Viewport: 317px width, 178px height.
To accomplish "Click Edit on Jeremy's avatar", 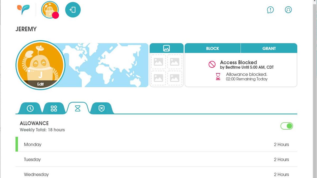I will click(x=40, y=84).
